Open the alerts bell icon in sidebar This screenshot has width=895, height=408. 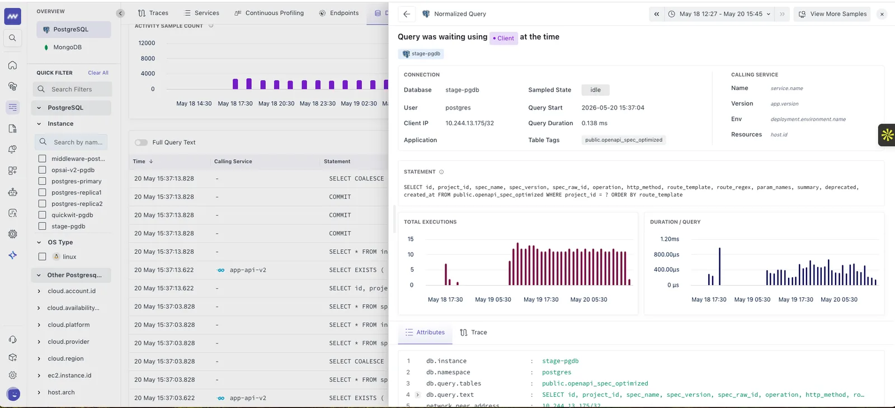pyautogui.click(x=12, y=149)
